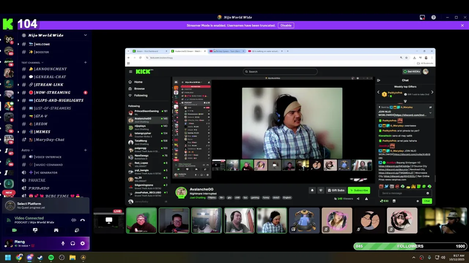Click the Send a message chat field
Image resolution: width=469 pixels, height=263 pixels.
(405, 193)
